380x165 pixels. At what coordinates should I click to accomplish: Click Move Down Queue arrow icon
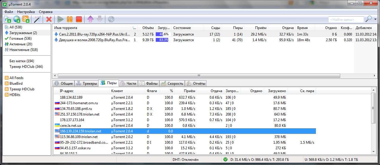point(99,19)
